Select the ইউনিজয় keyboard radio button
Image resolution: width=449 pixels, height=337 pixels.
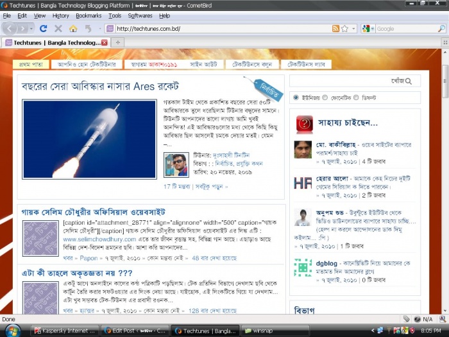tap(296, 98)
